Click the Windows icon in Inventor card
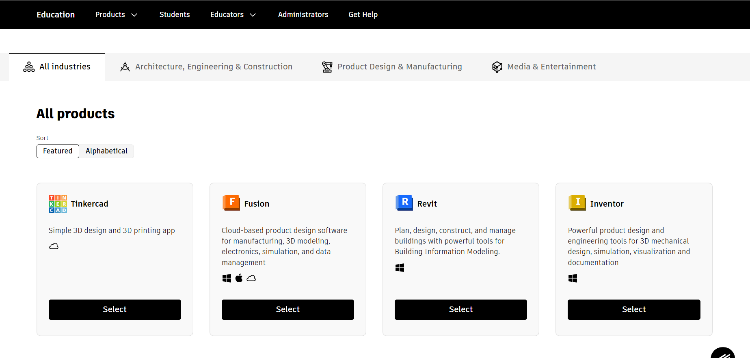 (x=573, y=278)
